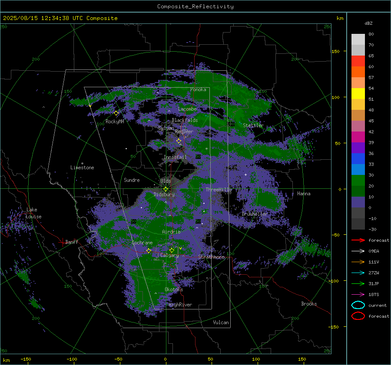391x365 pixels.
Task: Click the Cochrane label
Action: coord(142,243)
